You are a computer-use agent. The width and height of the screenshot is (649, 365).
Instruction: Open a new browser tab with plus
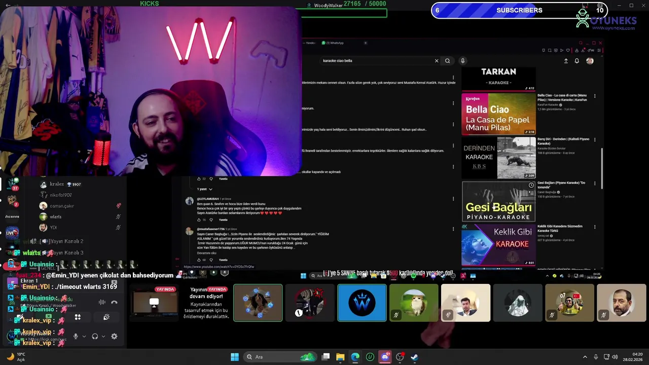[366, 43]
